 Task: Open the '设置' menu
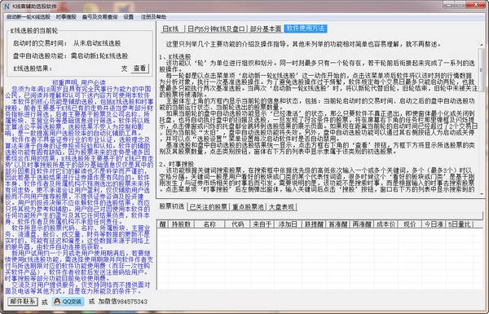click(129, 17)
